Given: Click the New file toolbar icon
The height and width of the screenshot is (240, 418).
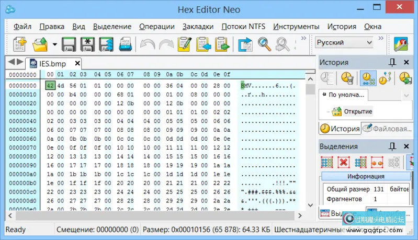Looking at the screenshot, I should (x=20, y=44).
